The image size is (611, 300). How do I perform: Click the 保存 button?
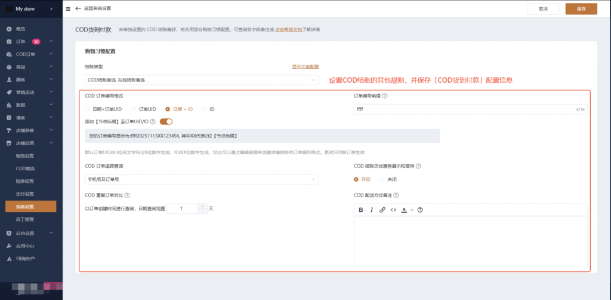pyautogui.click(x=581, y=9)
